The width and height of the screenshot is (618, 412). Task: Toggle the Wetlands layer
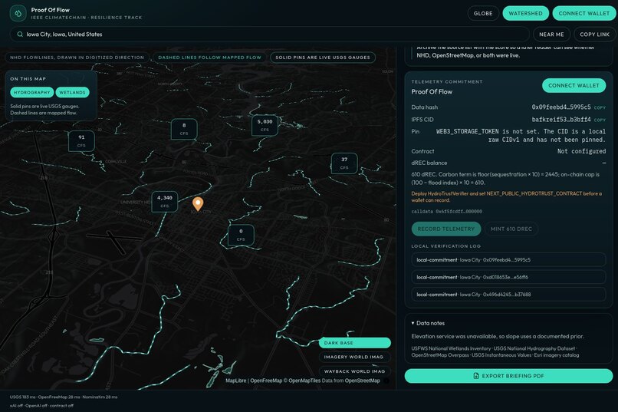(73, 92)
